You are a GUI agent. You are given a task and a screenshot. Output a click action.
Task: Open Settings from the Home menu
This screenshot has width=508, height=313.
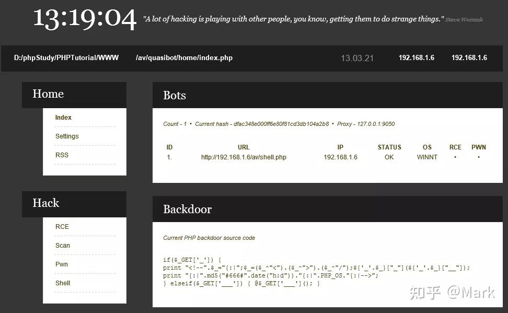(67, 136)
